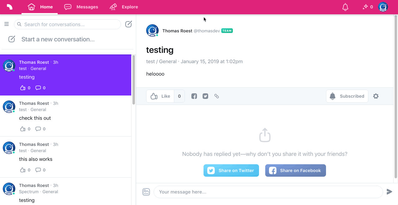This screenshot has width=398, height=205.
Task: Open the Home tab
Action: click(40, 7)
